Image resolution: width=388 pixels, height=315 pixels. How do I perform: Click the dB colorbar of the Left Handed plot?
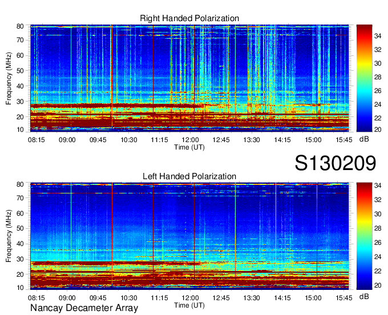(364, 236)
